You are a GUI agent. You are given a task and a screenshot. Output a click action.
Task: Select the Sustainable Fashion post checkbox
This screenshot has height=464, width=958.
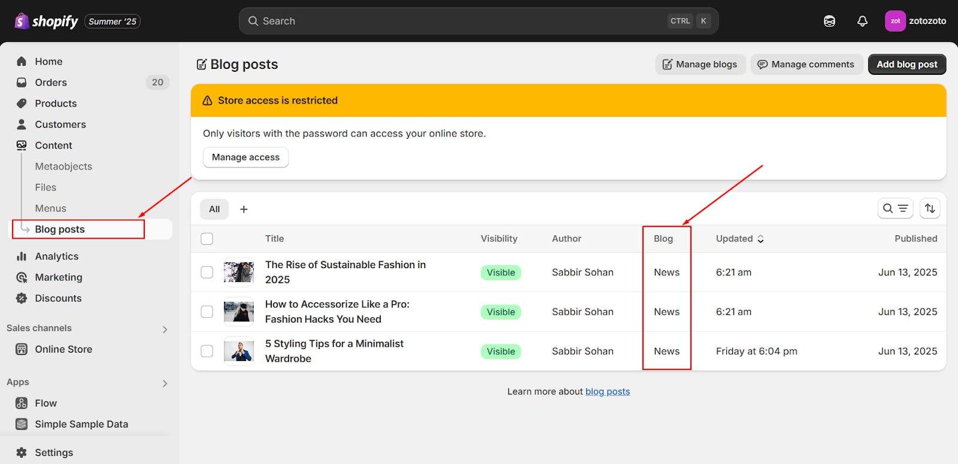(207, 272)
